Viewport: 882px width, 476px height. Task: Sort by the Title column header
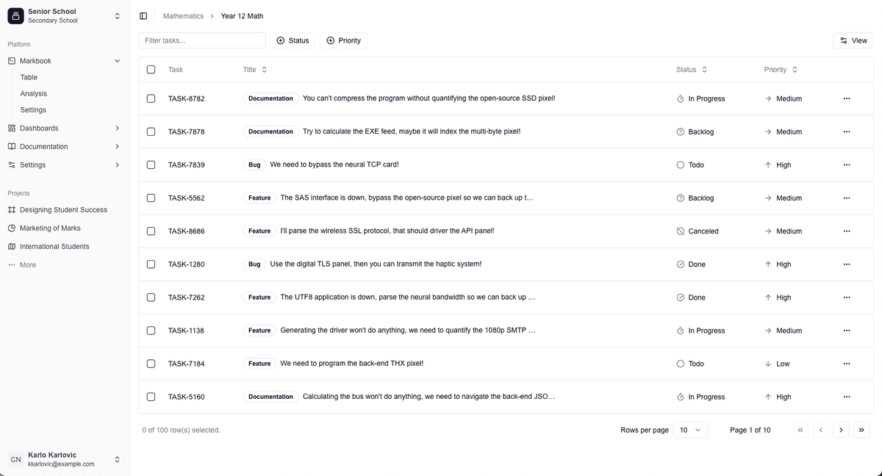(x=255, y=69)
